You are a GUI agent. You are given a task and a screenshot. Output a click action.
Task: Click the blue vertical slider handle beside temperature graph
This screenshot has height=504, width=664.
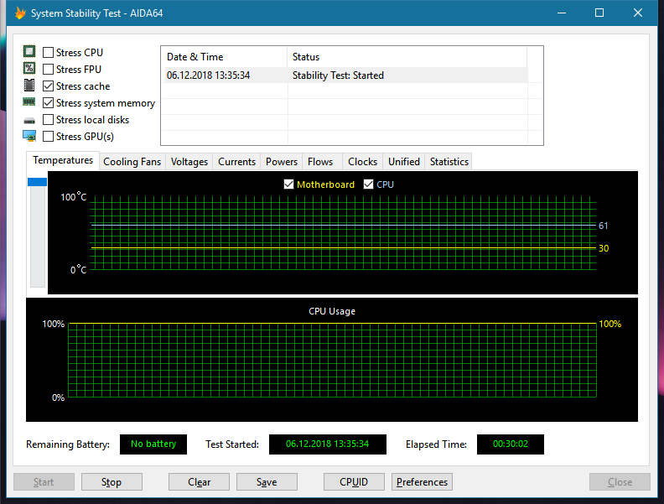(x=37, y=182)
